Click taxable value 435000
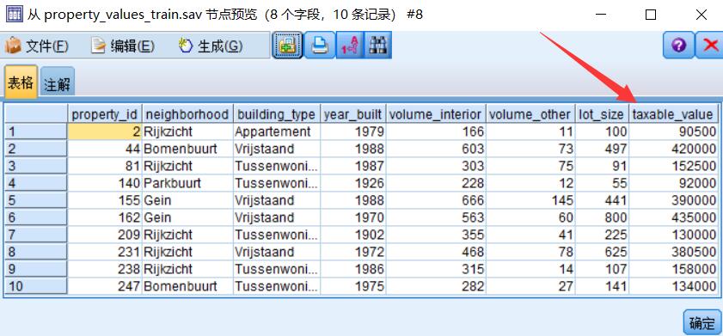The width and height of the screenshot is (723, 336). click(x=673, y=217)
